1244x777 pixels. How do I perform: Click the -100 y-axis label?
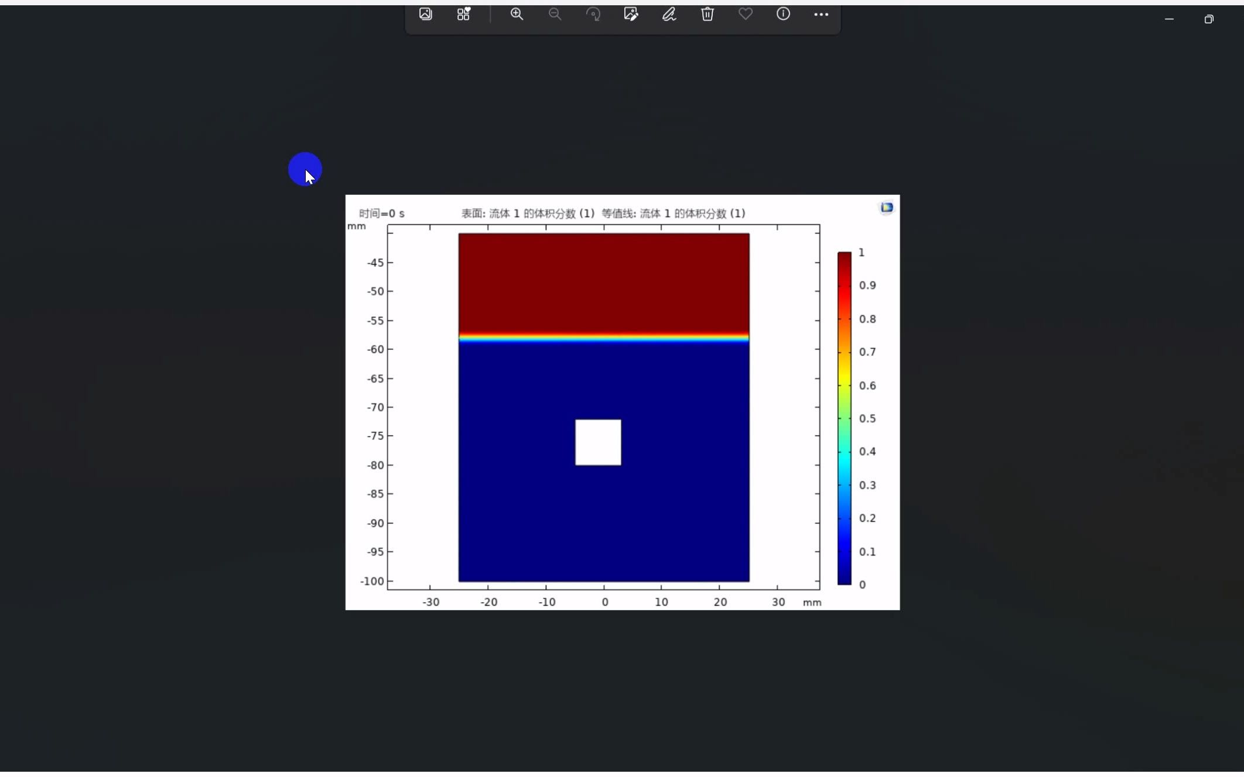[x=372, y=581]
